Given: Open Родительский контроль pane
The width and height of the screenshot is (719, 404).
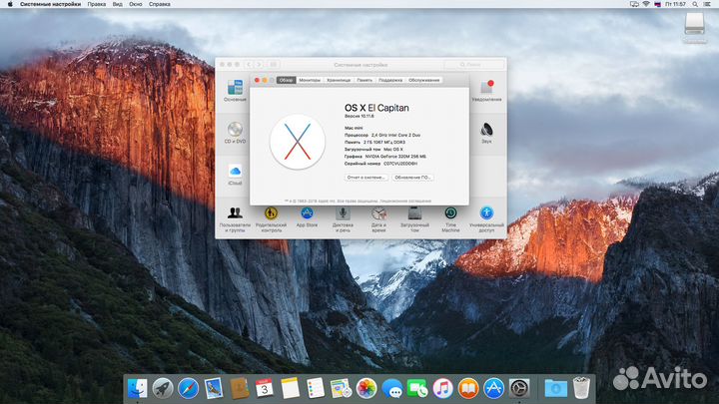Looking at the screenshot, I should point(271,219).
